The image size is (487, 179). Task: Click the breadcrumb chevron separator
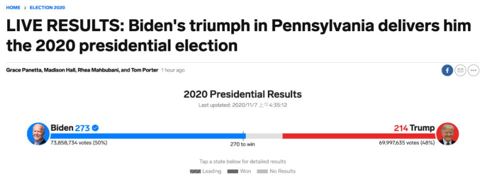pos(25,8)
